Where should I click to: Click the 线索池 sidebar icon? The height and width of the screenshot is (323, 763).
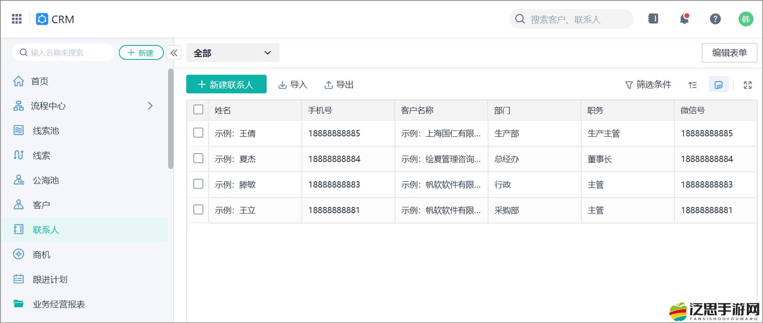19,130
